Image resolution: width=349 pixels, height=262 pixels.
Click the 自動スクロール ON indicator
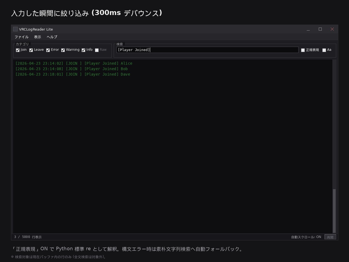[305, 236]
